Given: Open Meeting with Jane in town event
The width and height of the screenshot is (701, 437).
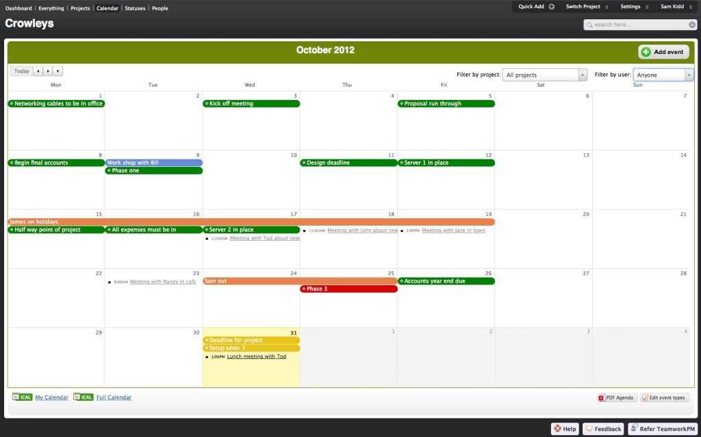Looking at the screenshot, I should pos(453,230).
